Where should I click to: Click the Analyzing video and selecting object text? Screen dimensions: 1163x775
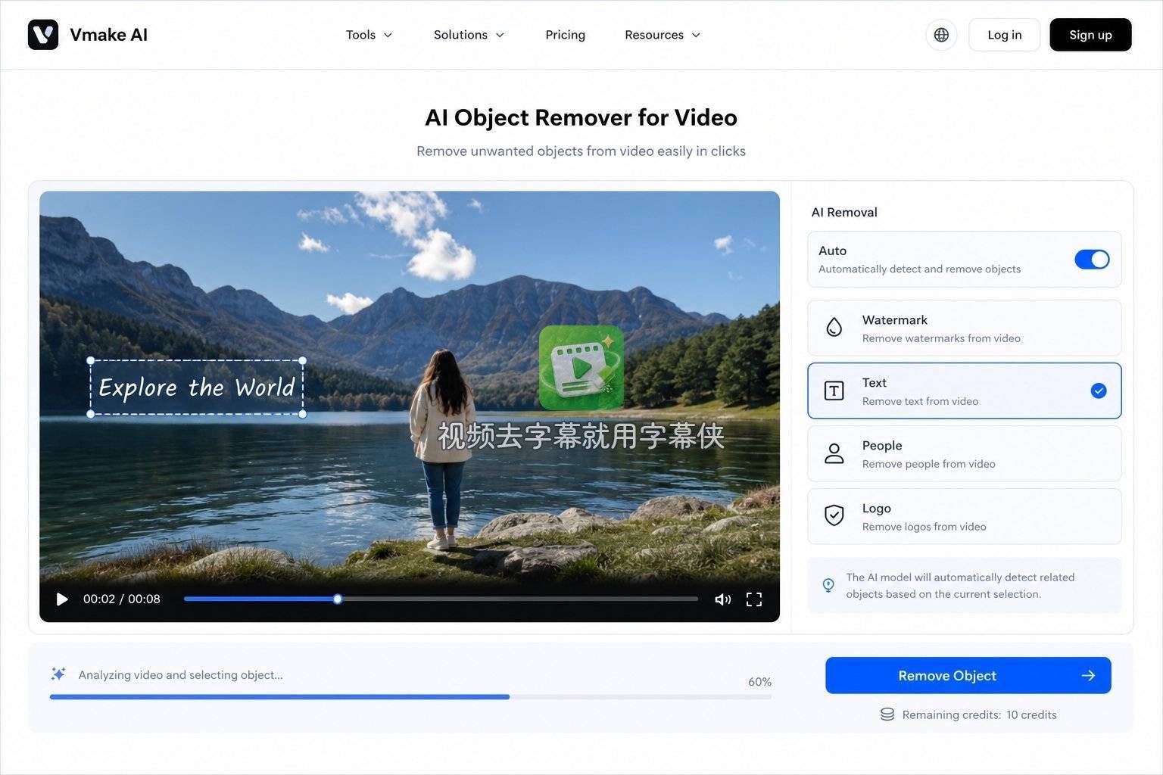[180, 675]
